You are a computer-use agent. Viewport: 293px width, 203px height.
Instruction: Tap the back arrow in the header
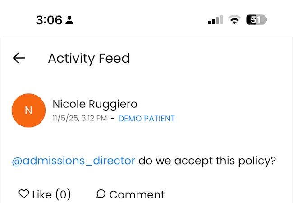coord(19,58)
